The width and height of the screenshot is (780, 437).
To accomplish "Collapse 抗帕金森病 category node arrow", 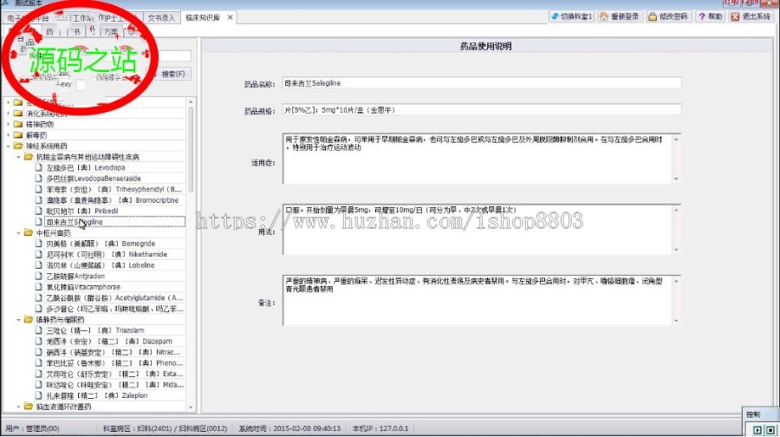I will point(18,157).
